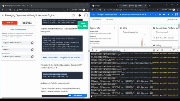
Task: Open a new tab in the Qwiklabs browser window
Action: pyautogui.click(x=31, y=6)
